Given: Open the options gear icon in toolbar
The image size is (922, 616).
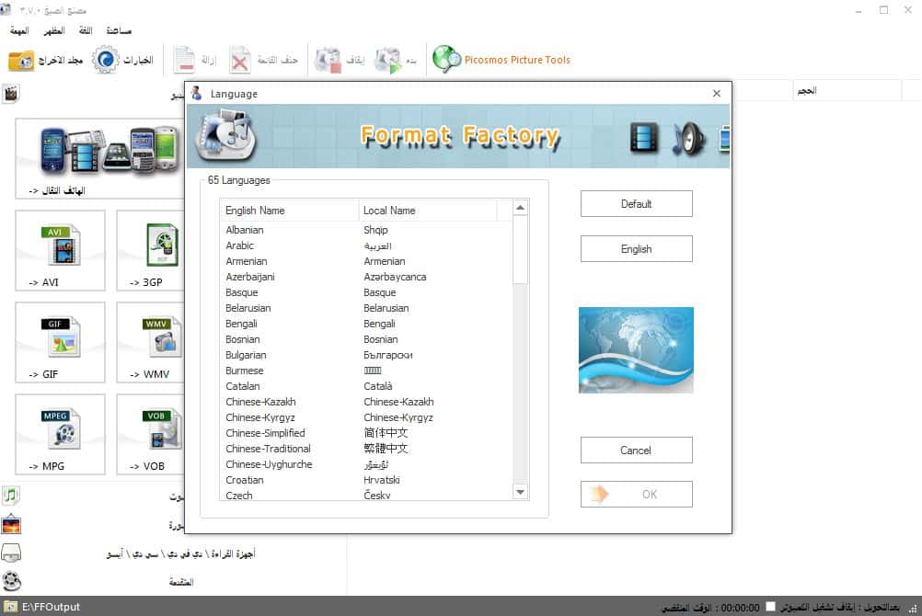Looking at the screenshot, I should coord(106,60).
